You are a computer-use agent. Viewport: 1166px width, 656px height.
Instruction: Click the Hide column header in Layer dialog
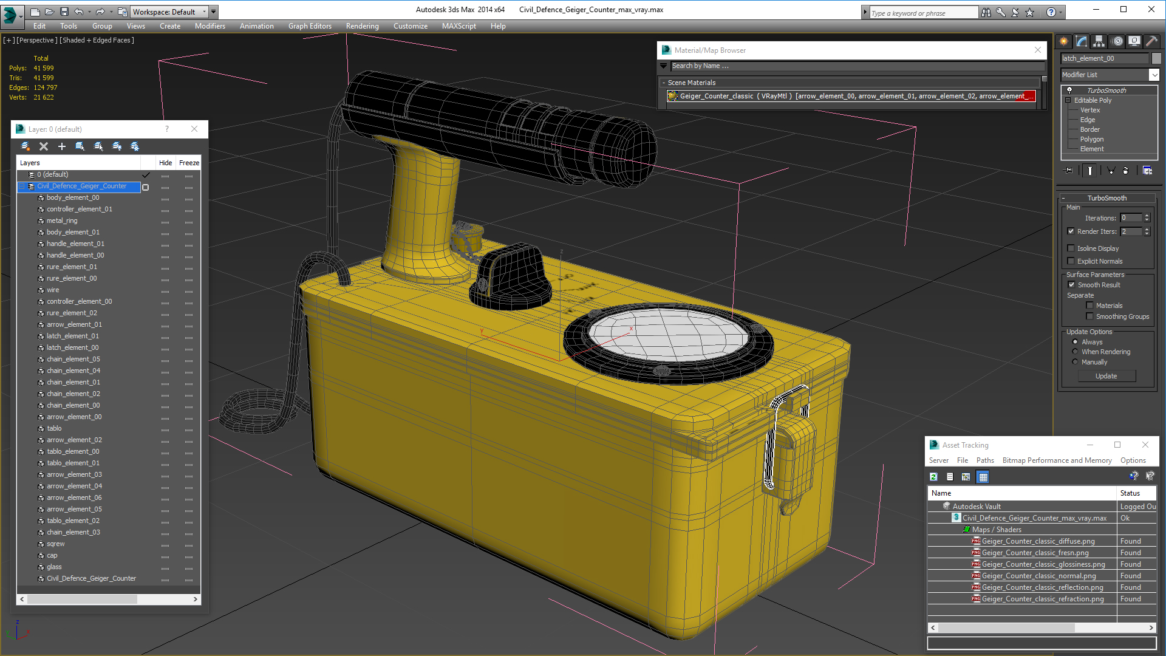tap(165, 163)
